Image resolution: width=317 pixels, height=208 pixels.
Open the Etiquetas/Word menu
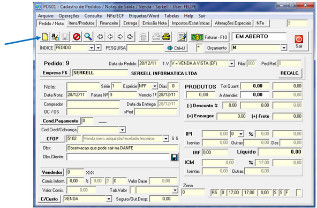pyautogui.click(x=144, y=16)
